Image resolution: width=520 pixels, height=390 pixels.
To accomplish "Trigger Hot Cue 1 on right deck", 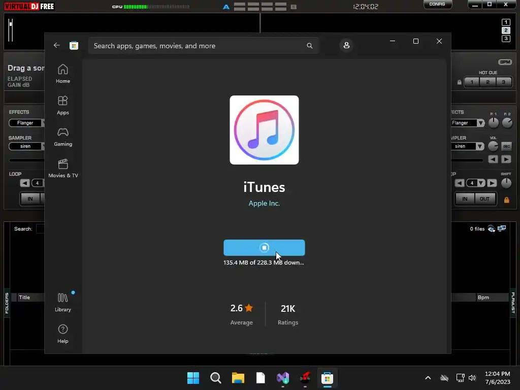I will pyautogui.click(x=472, y=82).
